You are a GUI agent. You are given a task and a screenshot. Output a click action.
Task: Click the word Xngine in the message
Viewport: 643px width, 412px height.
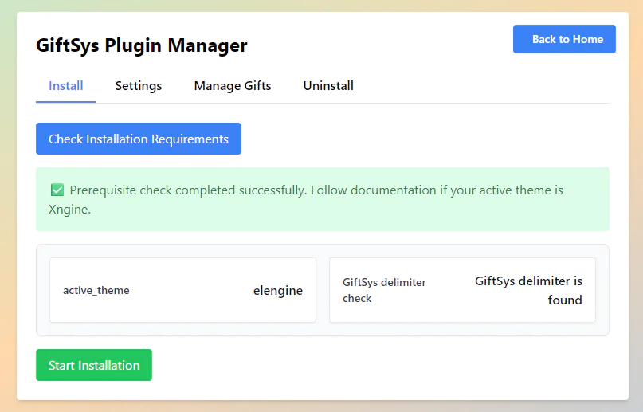coord(69,209)
